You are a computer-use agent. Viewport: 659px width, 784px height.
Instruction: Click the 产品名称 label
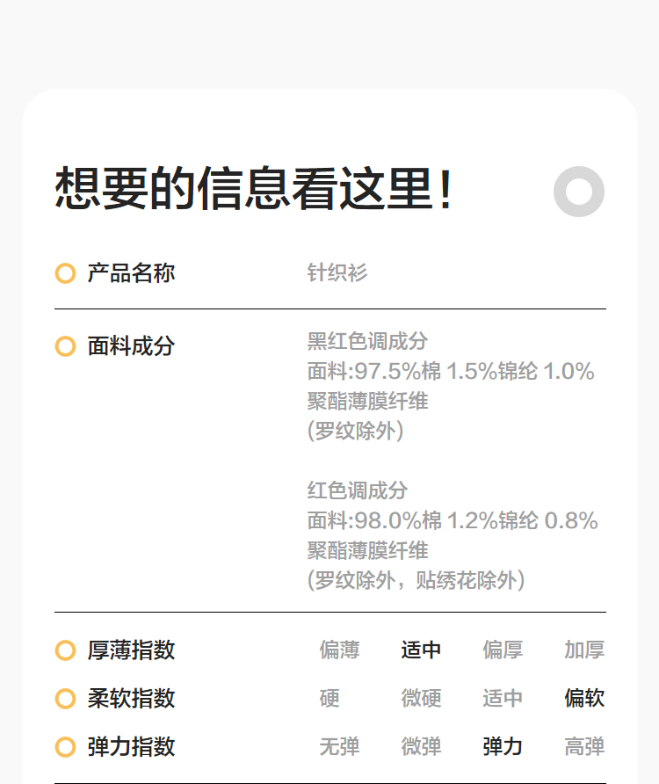(x=131, y=273)
